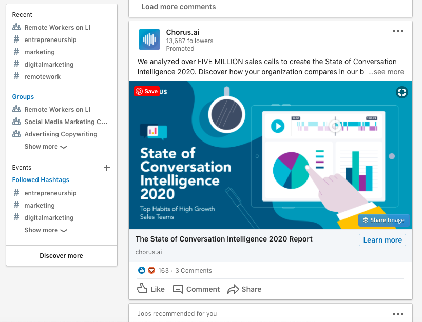Add a new event with the plus icon
The height and width of the screenshot is (322, 422).
coord(107,168)
